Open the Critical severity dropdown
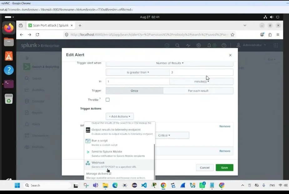Screen dimensions: 289x194 click(172, 135)
